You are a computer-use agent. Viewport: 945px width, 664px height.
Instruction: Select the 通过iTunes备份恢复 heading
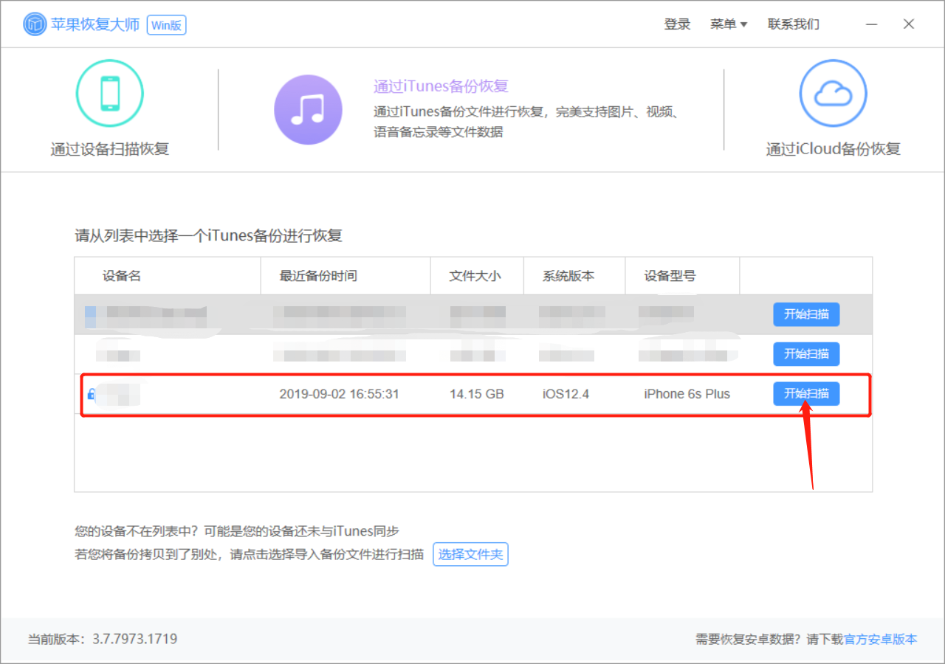(x=441, y=86)
